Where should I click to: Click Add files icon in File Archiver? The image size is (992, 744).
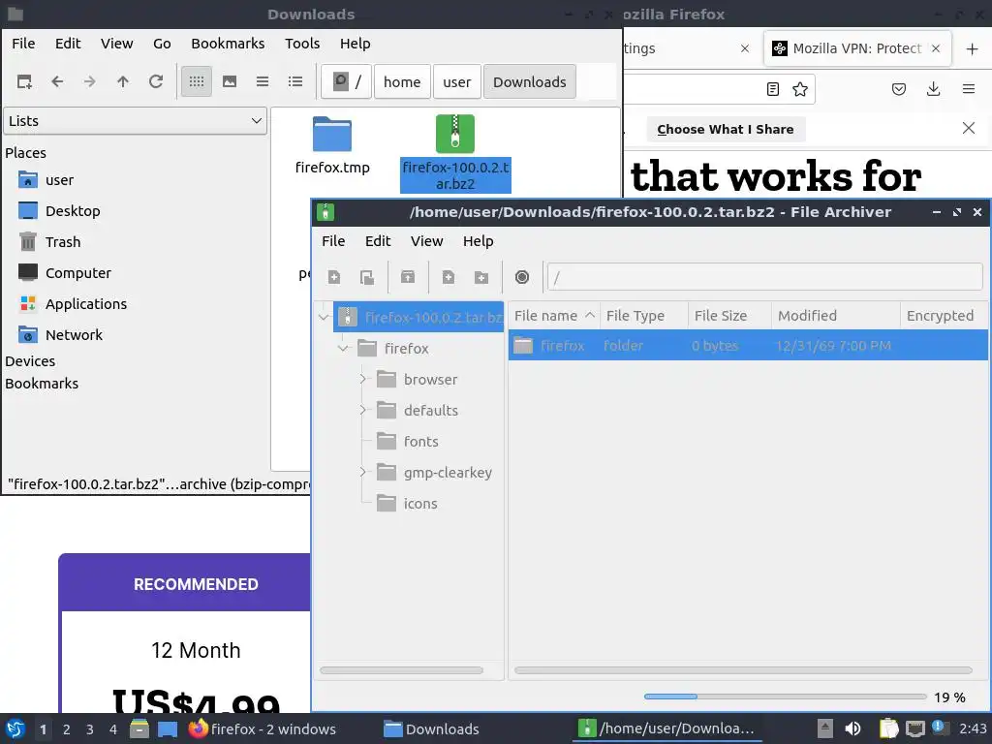point(449,277)
